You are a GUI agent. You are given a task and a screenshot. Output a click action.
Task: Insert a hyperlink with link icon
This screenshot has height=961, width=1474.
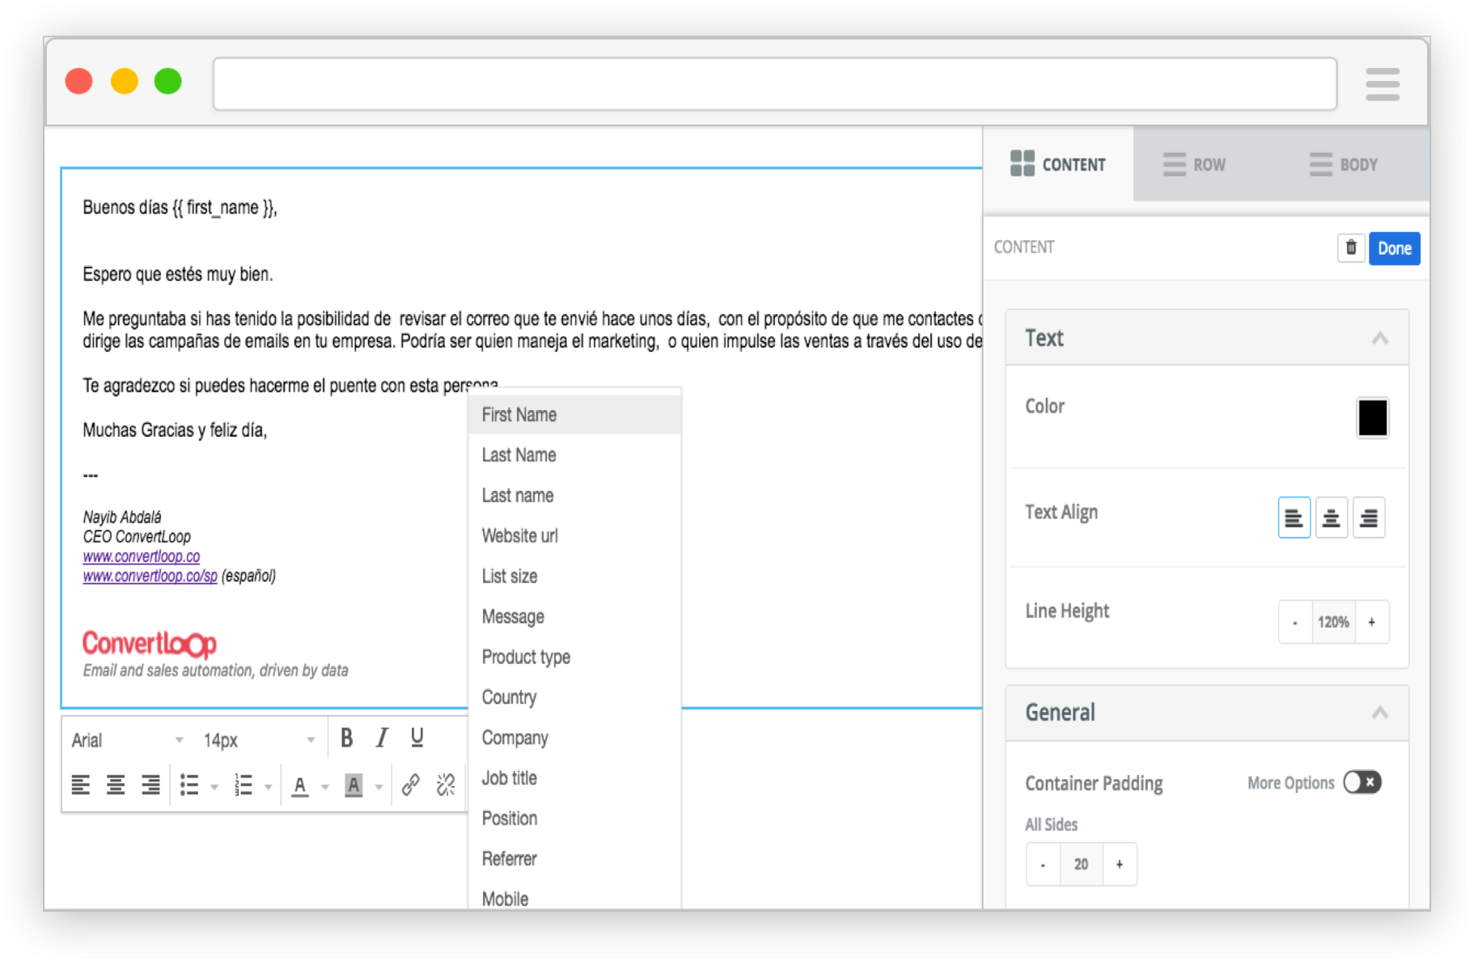(x=410, y=785)
